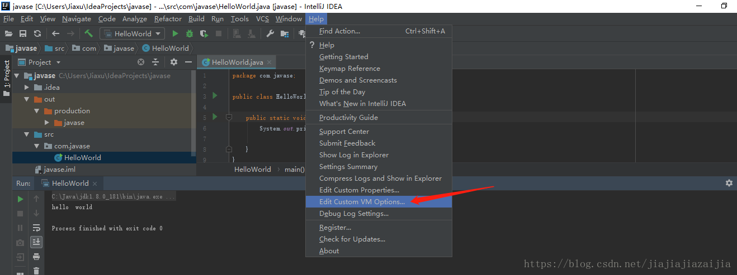The height and width of the screenshot is (275, 737).
Task: Open Debug Log Settings entry
Action: (x=379, y=214)
